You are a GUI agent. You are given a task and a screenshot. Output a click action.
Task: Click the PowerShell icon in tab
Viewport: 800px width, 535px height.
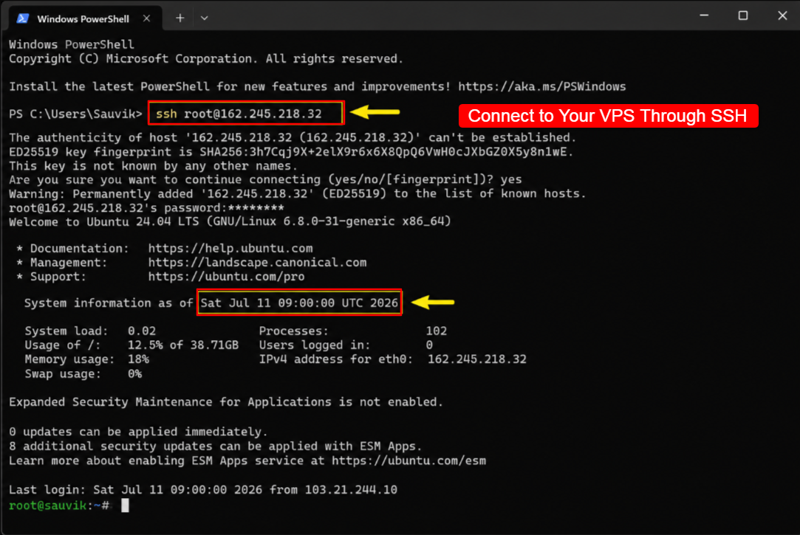[22, 19]
